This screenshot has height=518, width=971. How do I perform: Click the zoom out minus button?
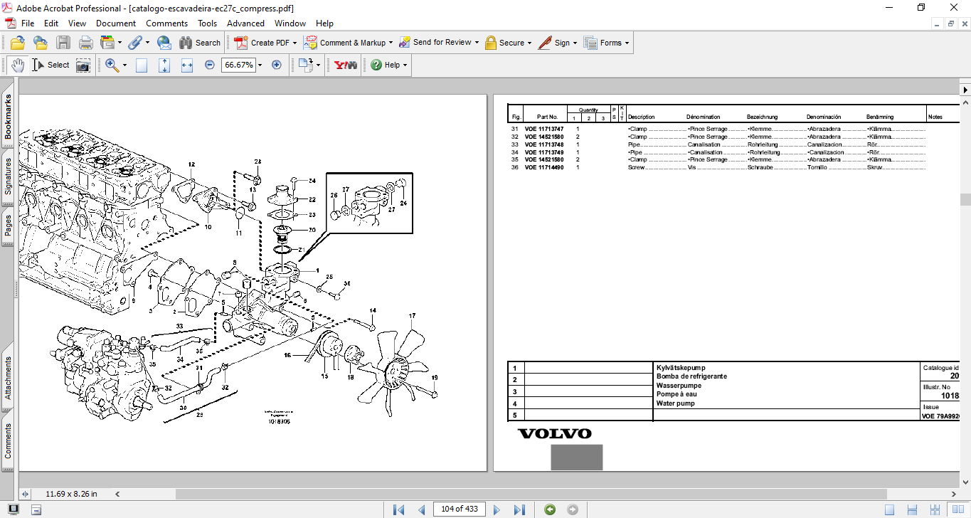pos(210,65)
